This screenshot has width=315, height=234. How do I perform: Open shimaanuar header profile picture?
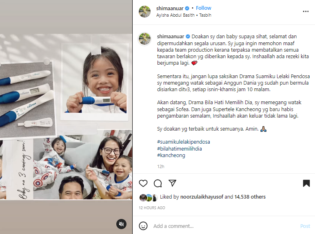pos(144,12)
